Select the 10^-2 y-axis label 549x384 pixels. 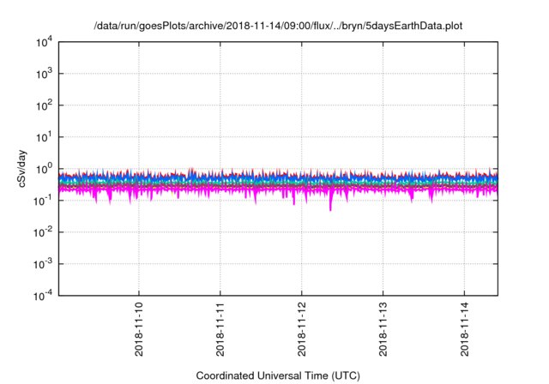tap(43, 233)
